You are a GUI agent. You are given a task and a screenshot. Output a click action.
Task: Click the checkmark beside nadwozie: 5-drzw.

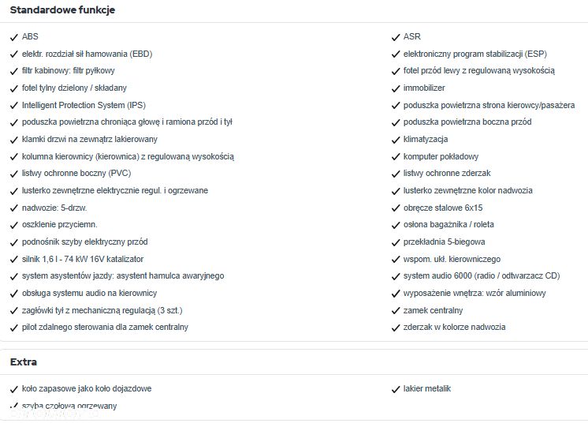coord(14,208)
